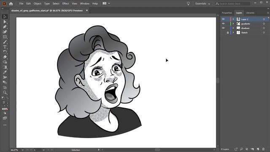Select the Eyedropper tool
The height and width of the screenshot is (152, 270).
[x=5, y=72]
